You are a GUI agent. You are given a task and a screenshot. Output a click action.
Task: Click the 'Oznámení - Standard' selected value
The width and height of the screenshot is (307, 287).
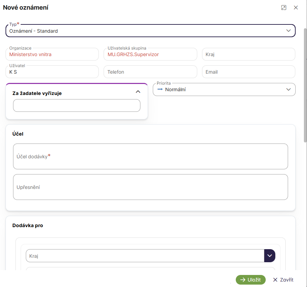(x=34, y=31)
